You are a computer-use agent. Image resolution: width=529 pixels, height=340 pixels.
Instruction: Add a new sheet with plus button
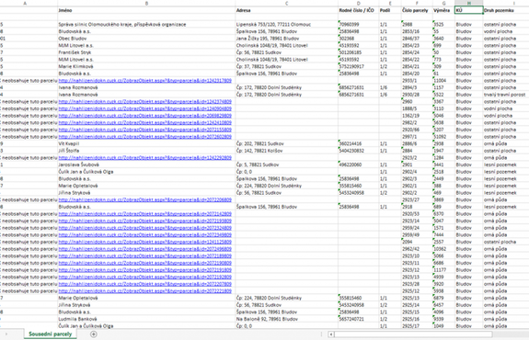tap(94, 334)
